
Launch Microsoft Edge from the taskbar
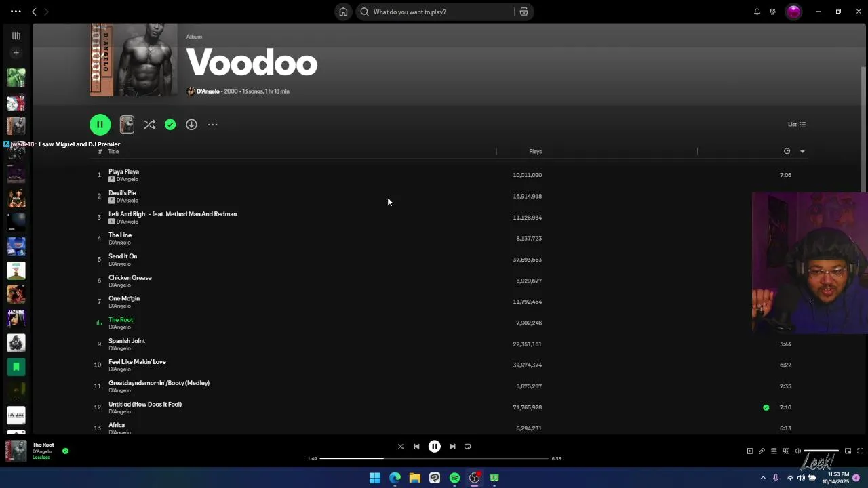coord(395,478)
